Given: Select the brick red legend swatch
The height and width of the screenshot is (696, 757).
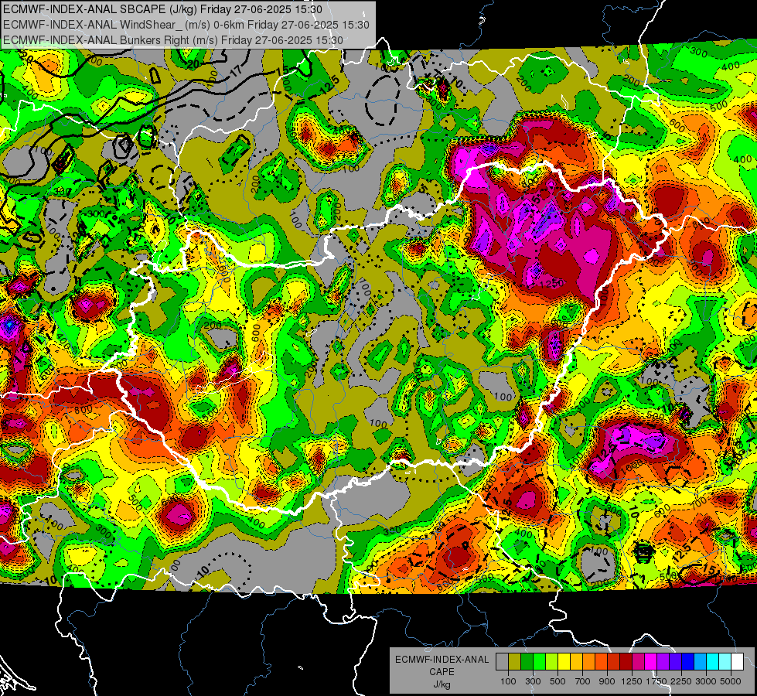Looking at the screenshot, I should pos(614,661).
